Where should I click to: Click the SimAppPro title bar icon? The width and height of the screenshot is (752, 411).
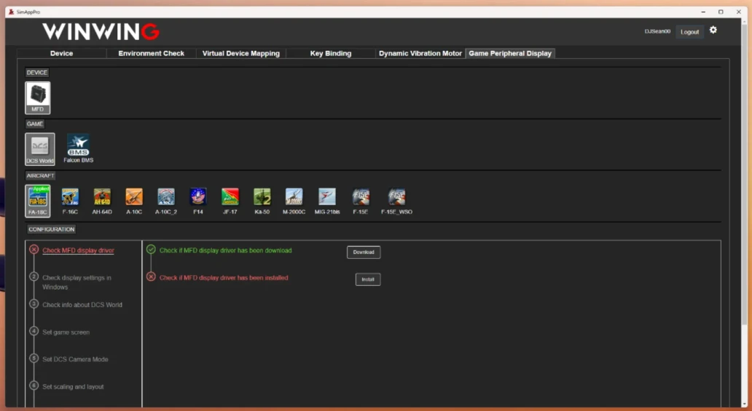tap(11, 12)
